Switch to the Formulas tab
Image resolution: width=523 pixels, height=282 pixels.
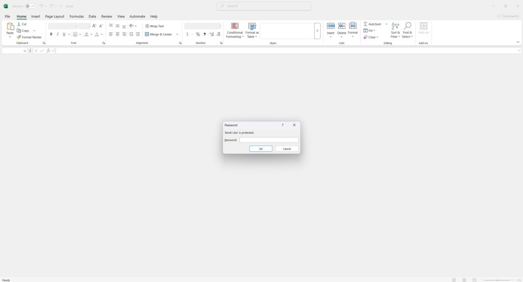(x=77, y=16)
